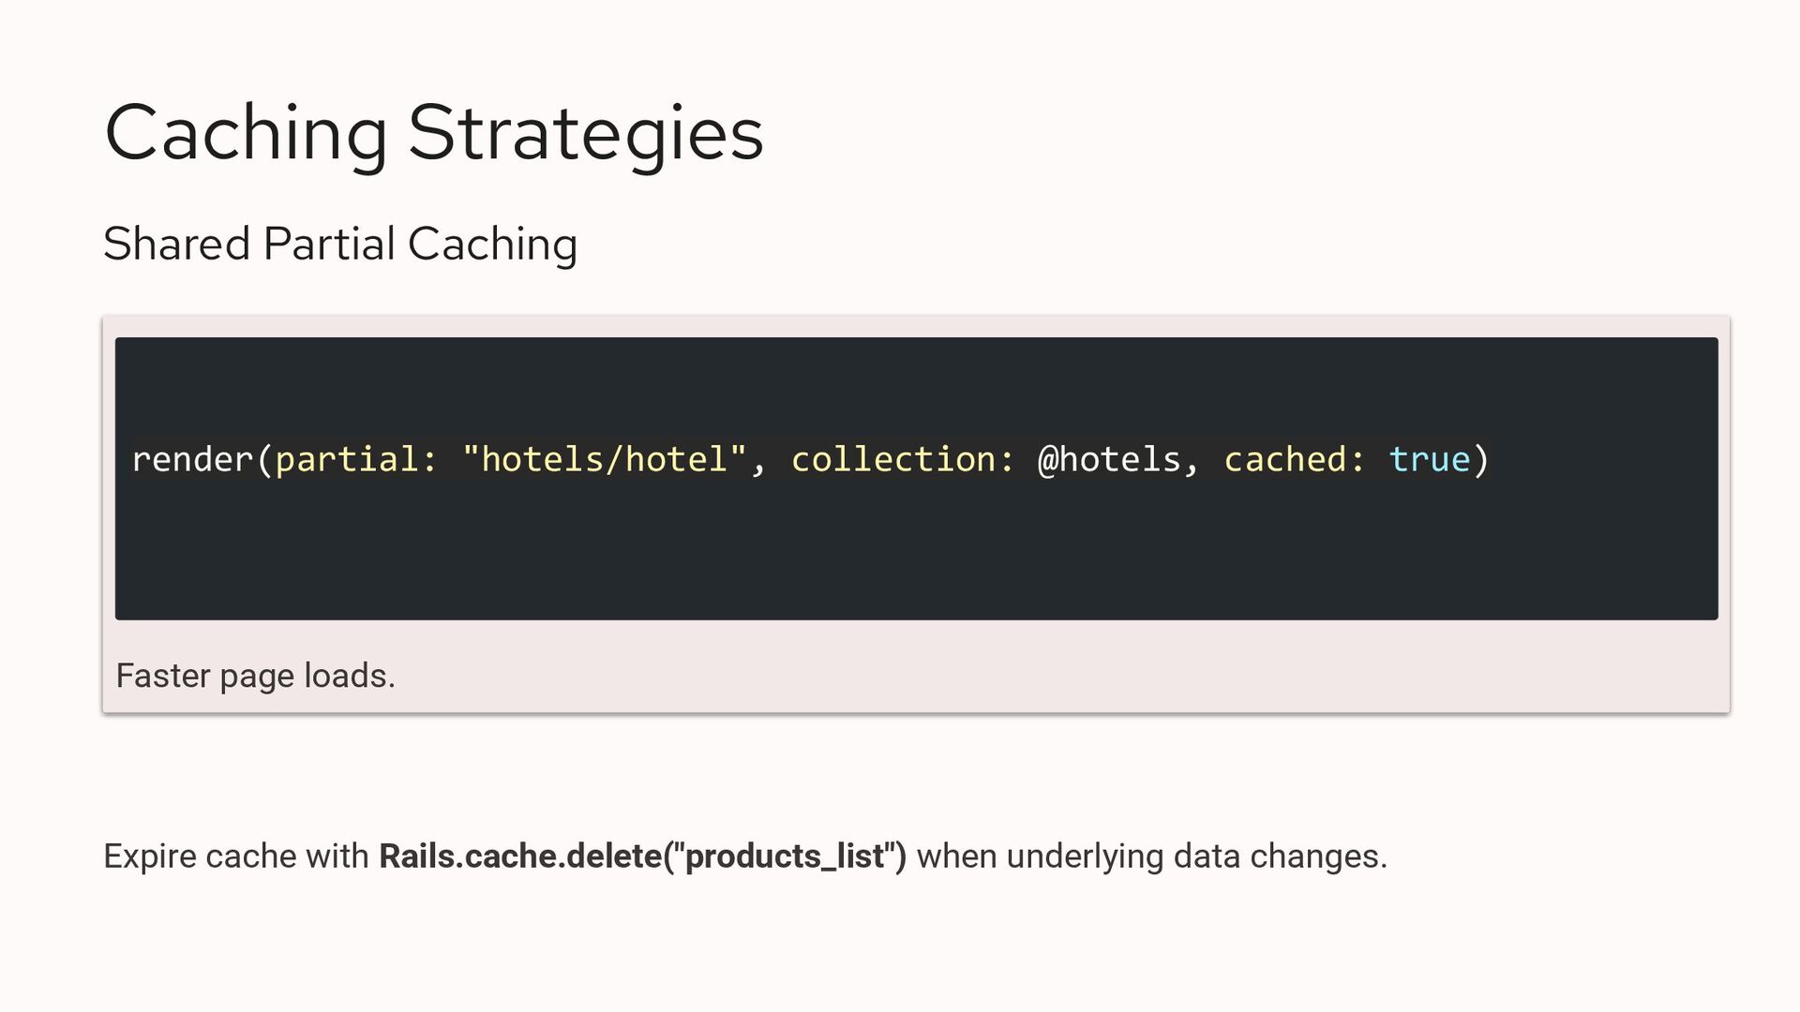Viewport: 1800px width, 1012px height.
Task: Click the Faster page loads caption
Action: tap(255, 676)
